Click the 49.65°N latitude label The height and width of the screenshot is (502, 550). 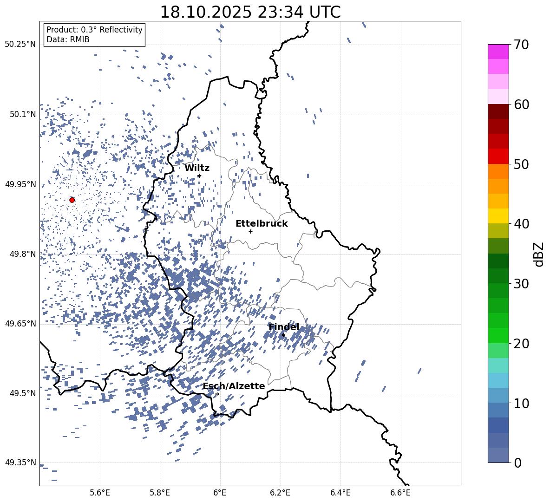point(20,324)
